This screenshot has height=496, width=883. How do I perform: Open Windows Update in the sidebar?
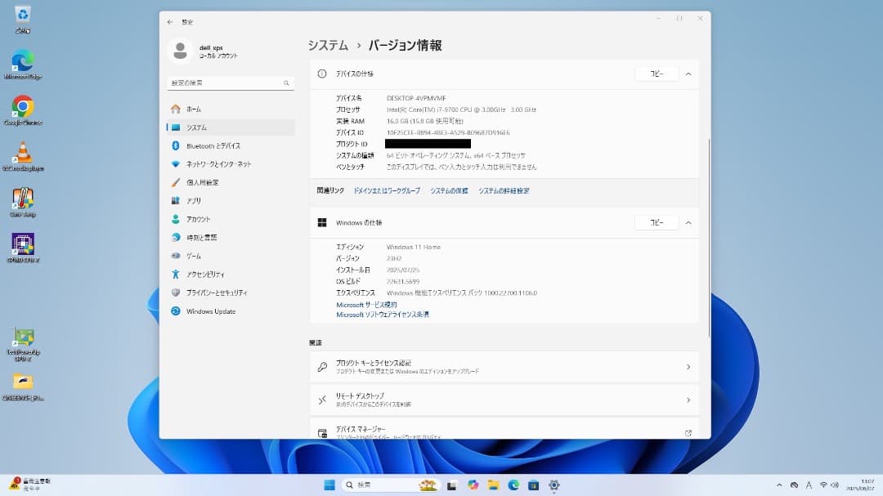(207, 311)
